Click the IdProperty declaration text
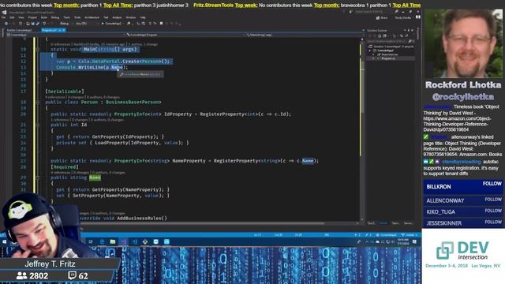This screenshot has height=284, width=505. coord(178,114)
